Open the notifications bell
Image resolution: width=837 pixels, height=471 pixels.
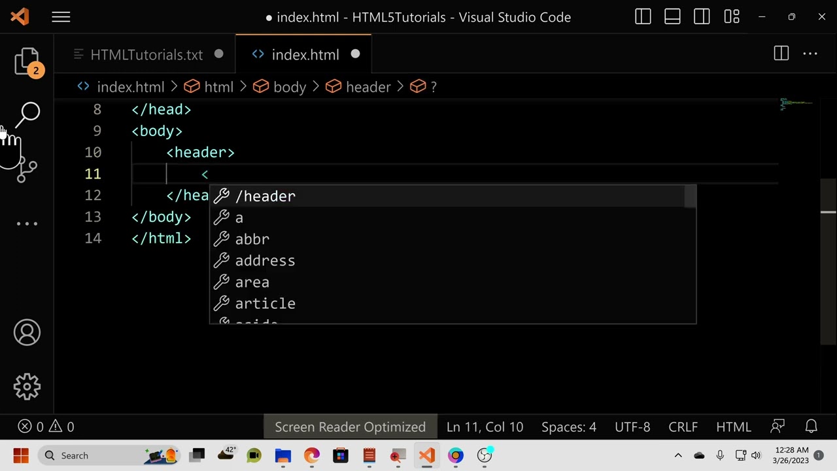point(811,427)
